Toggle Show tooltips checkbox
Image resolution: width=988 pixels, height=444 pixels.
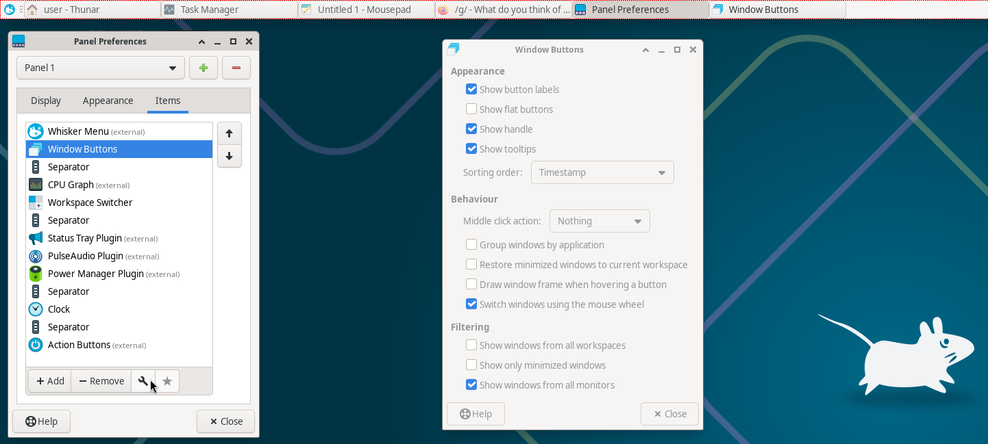[471, 148]
